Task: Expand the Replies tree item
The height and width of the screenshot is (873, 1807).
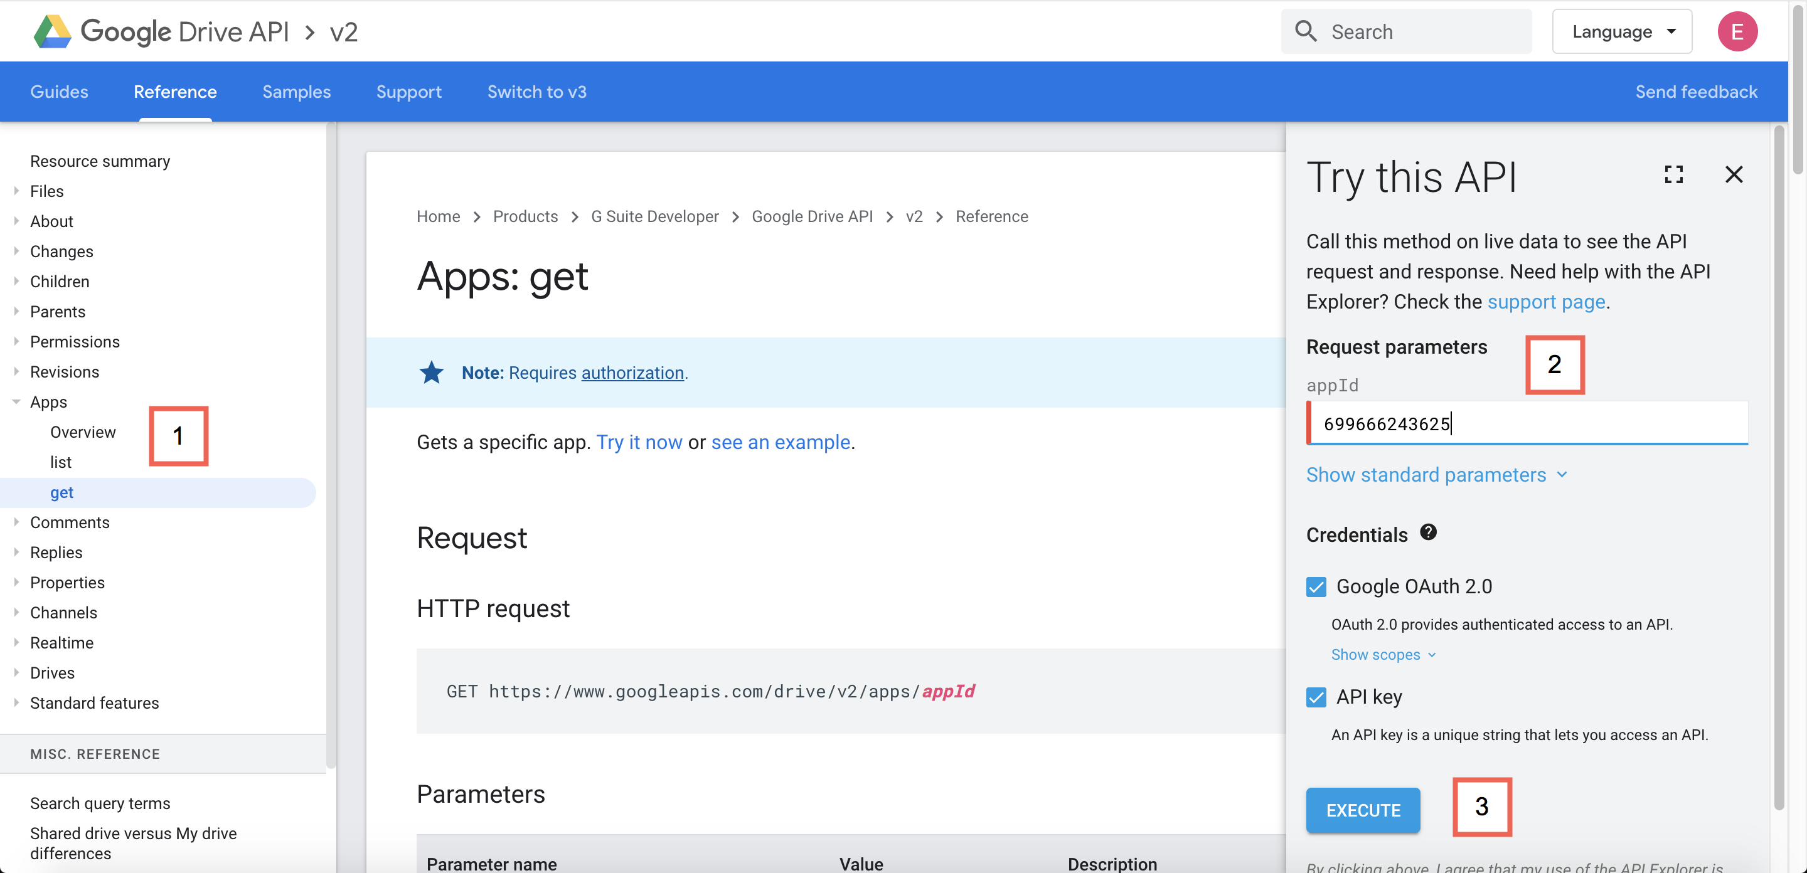Action: click(x=16, y=552)
